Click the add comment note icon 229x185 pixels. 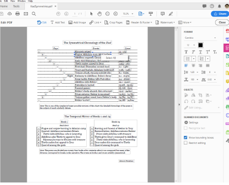coord(162,14)
